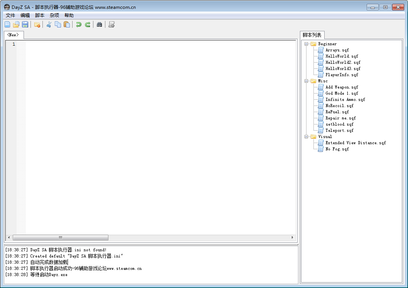
Task: Open the 帮助 menu
Action: 69,15
